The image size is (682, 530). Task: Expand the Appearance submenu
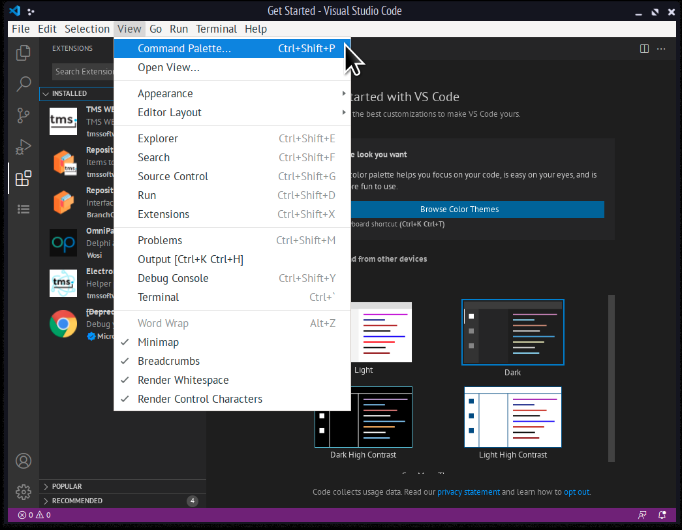coord(232,93)
